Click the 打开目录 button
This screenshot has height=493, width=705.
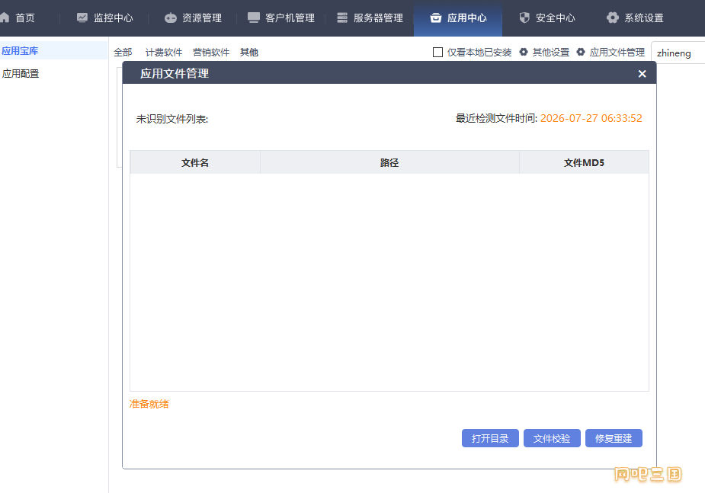pos(490,438)
